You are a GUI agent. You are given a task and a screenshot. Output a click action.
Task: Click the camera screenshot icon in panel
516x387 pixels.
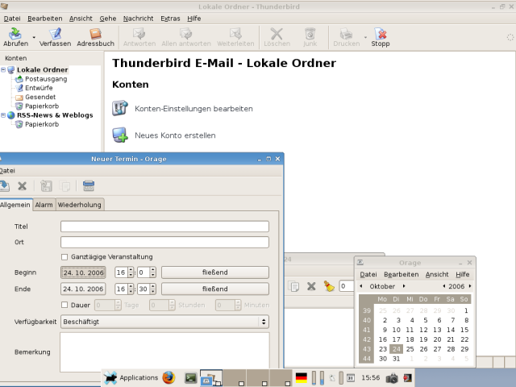point(392,378)
